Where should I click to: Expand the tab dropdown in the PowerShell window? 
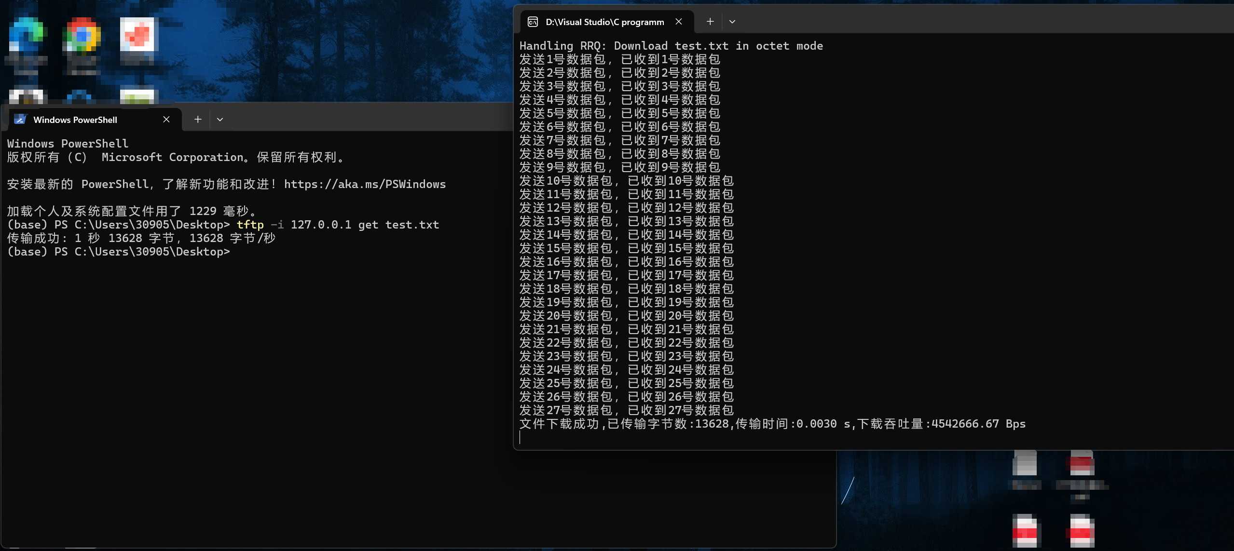tap(220, 120)
